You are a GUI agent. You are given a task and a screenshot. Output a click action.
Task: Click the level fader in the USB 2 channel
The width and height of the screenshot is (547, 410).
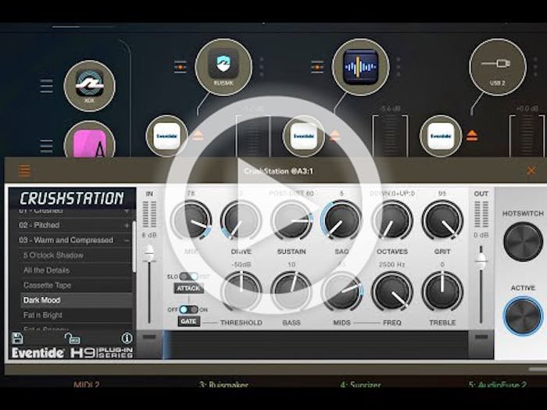[527, 136]
